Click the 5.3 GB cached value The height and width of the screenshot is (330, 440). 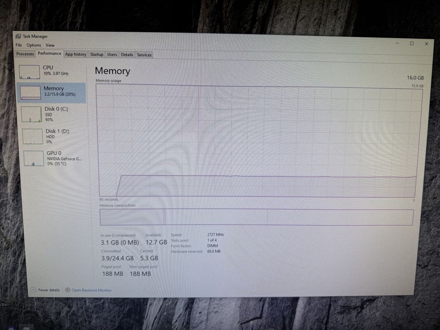(x=149, y=258)
